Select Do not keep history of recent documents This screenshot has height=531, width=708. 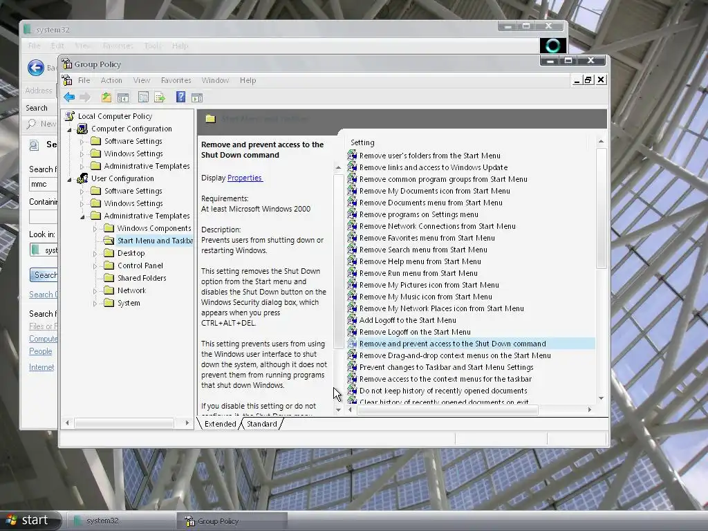pyautogui.click(x=443, y=391)
